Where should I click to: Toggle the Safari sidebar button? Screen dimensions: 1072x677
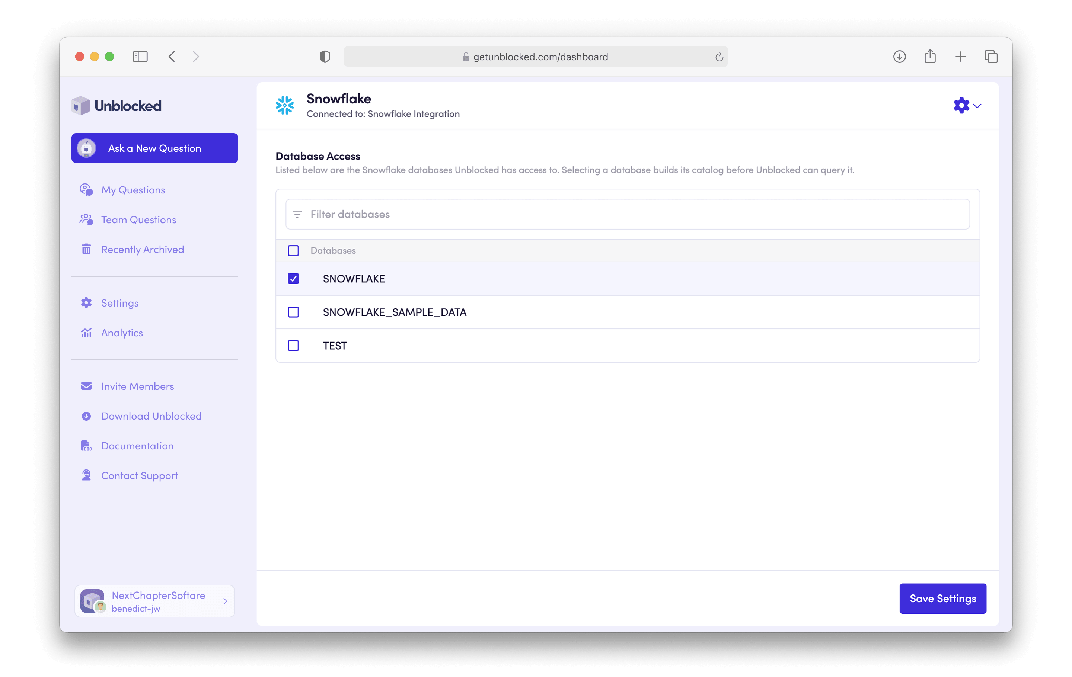coord(140,57)
